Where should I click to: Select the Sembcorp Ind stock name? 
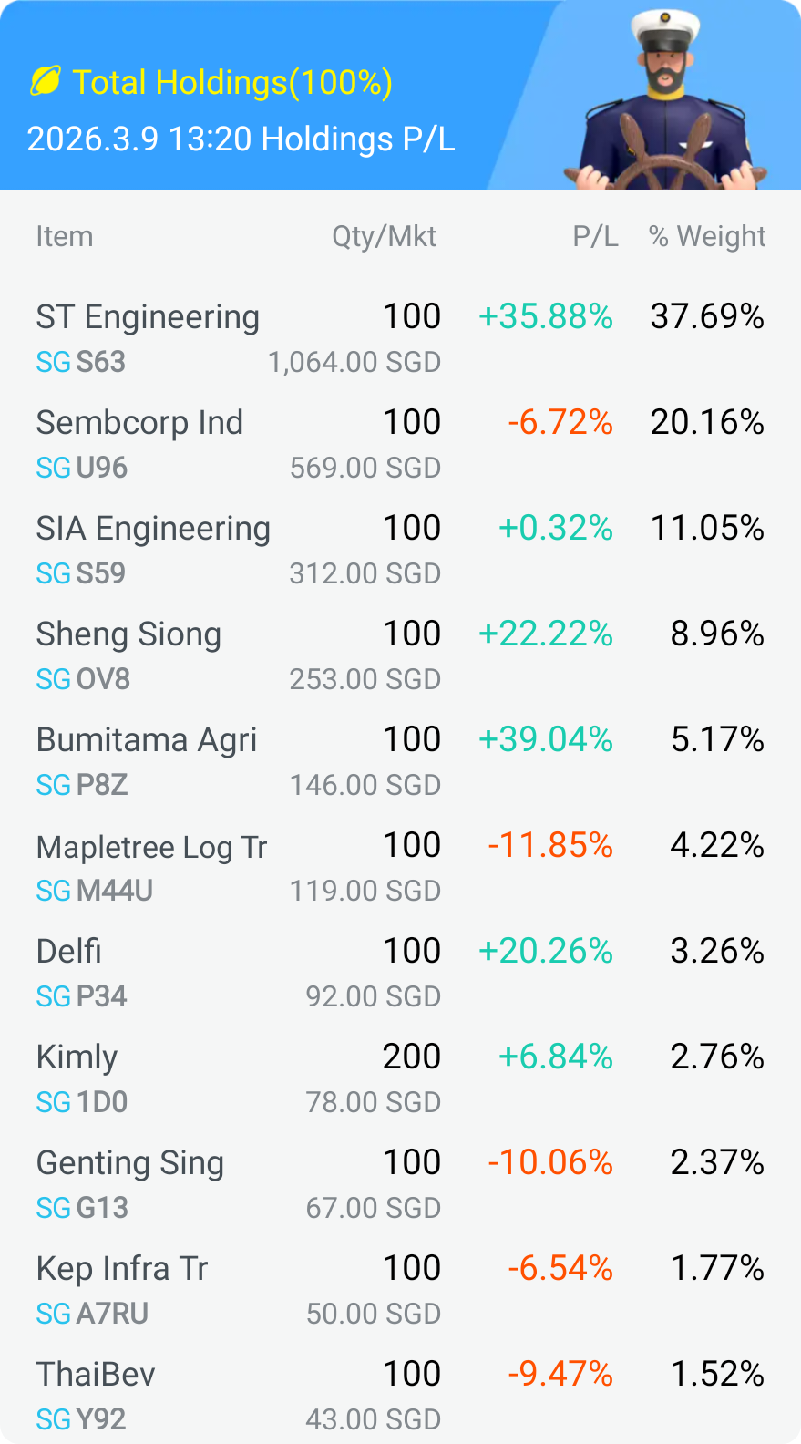tap(139, 423)
